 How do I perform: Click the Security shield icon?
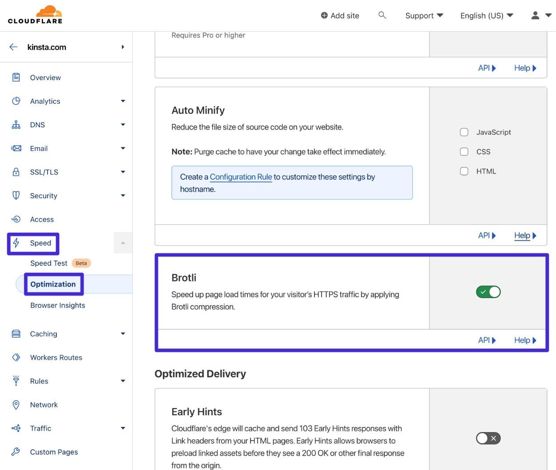pos(15,194)
